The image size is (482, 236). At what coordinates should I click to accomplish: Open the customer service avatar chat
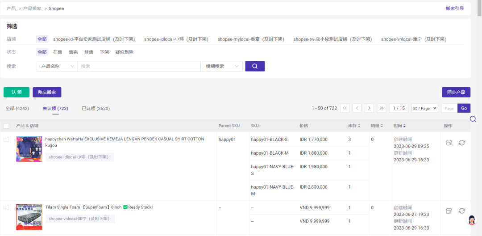[x=471, y=220]
